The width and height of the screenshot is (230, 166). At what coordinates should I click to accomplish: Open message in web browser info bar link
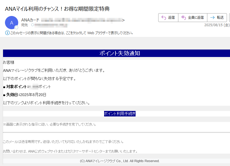[x=72, y=33]
